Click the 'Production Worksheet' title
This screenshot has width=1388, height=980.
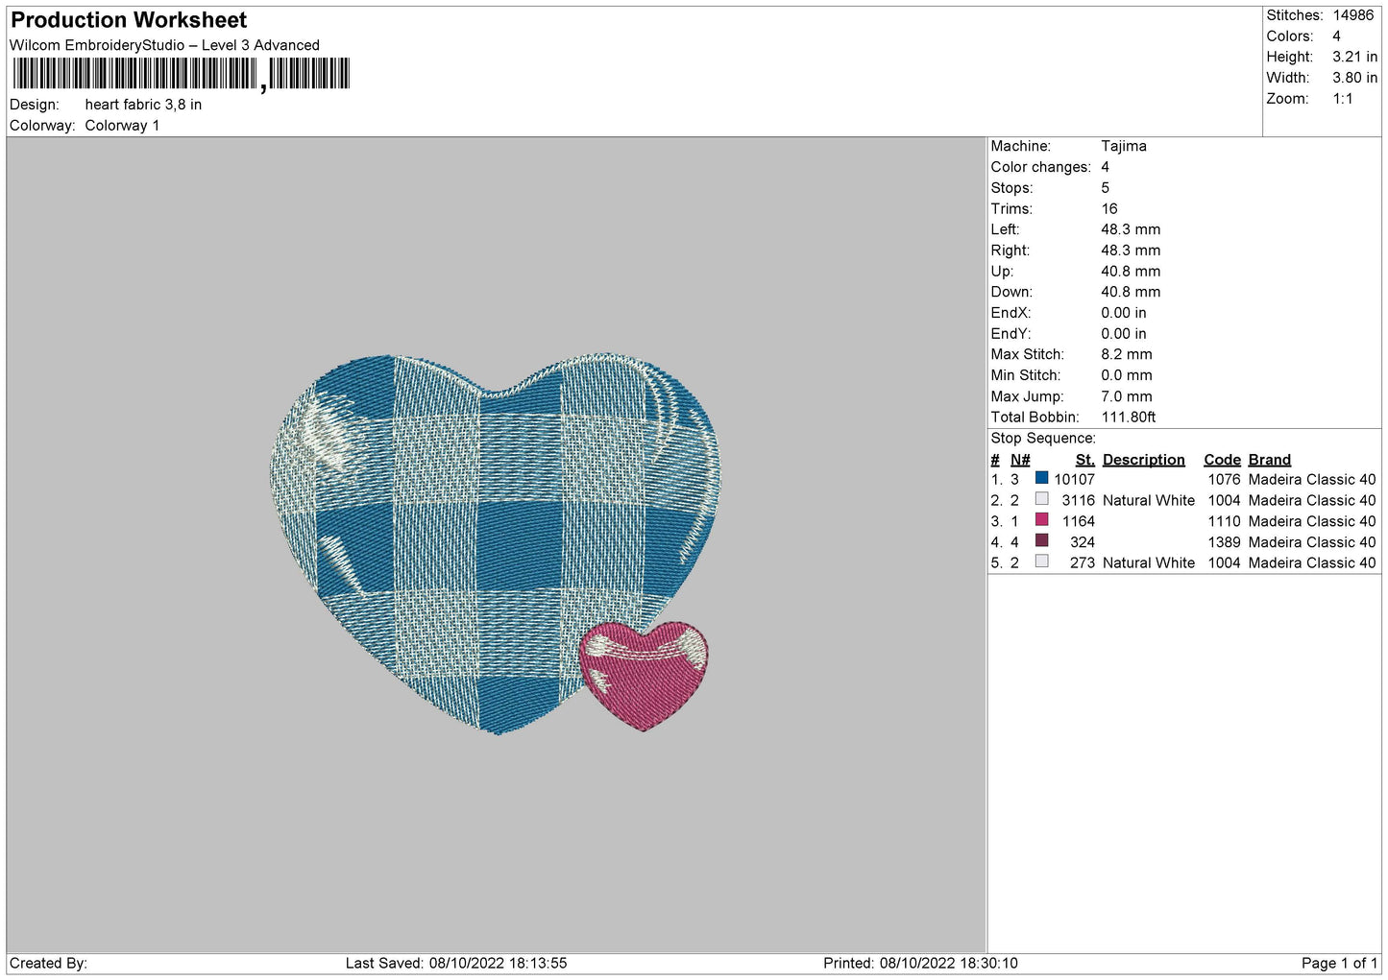pos(129,20)
